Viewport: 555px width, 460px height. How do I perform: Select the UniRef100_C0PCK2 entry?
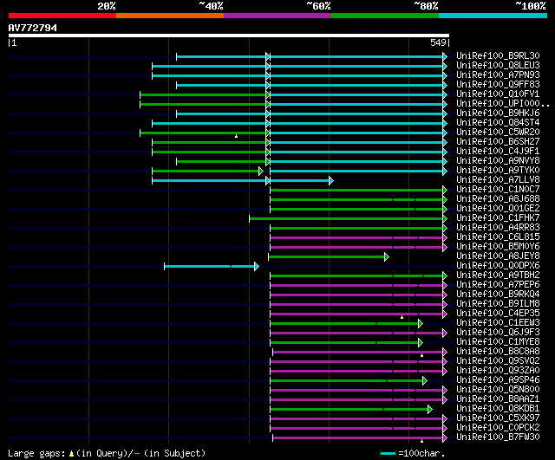point(498,428)
